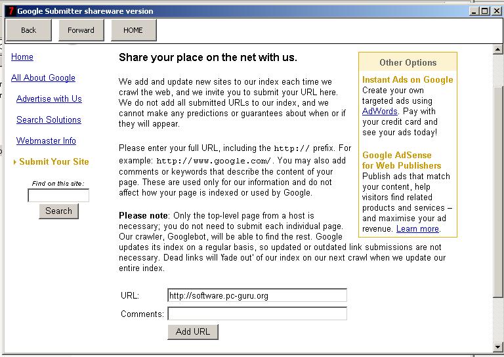This screenshot has width=504, height=357.
Task: Click the scrollbar down arrow
Action: (x=498, y=347)
